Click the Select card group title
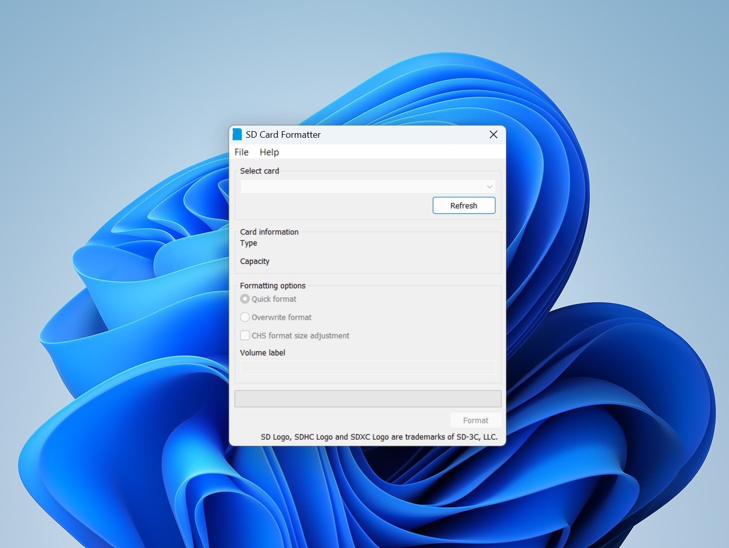 [x=260, y=171]
